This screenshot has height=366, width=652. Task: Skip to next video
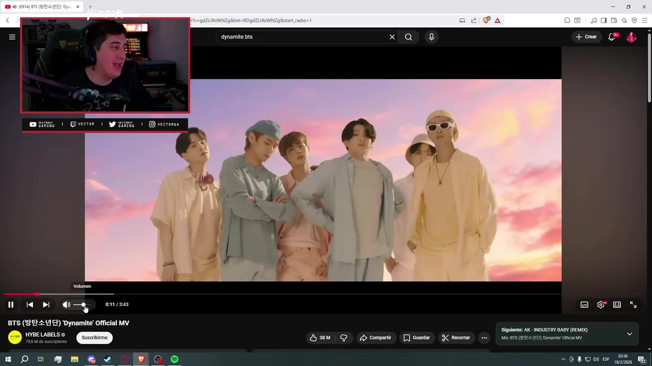coord(46,304)
